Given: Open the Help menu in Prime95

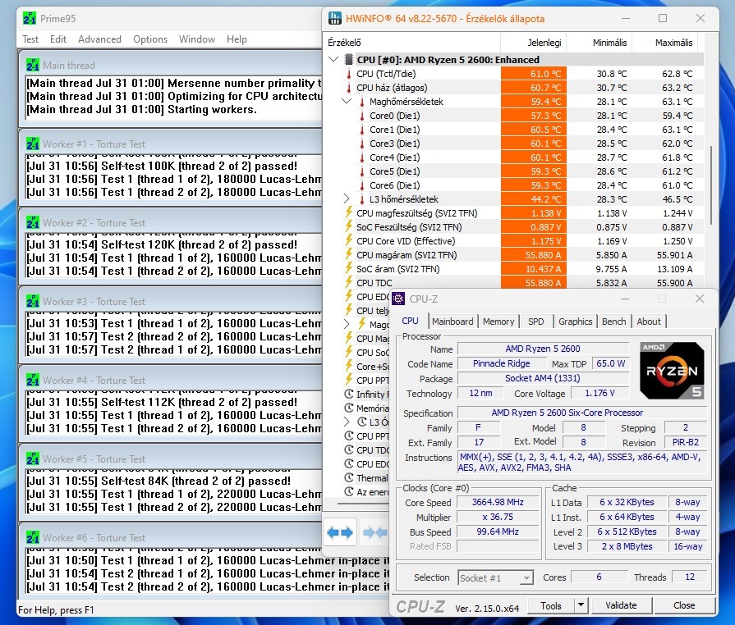Looking at the screenshot, I should pyautogui.click(x=237, y=39).
